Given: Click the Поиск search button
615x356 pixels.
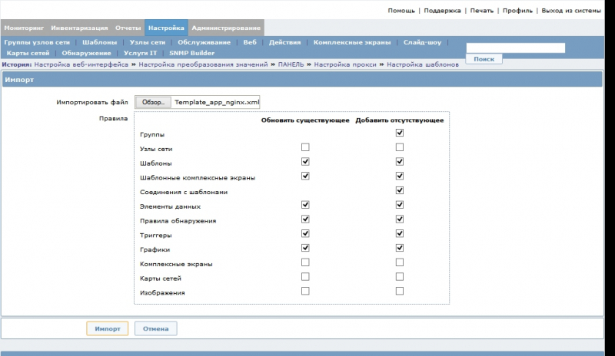Looking at the screenshot, I should click(x=484, y=59).
